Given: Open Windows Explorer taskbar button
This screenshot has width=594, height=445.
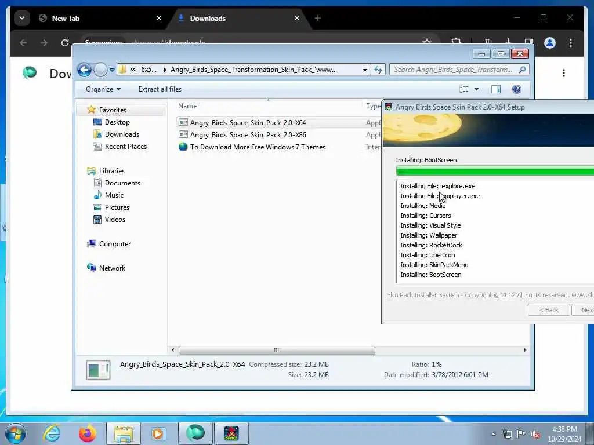Looking at the screenshot, I should 124,433.
